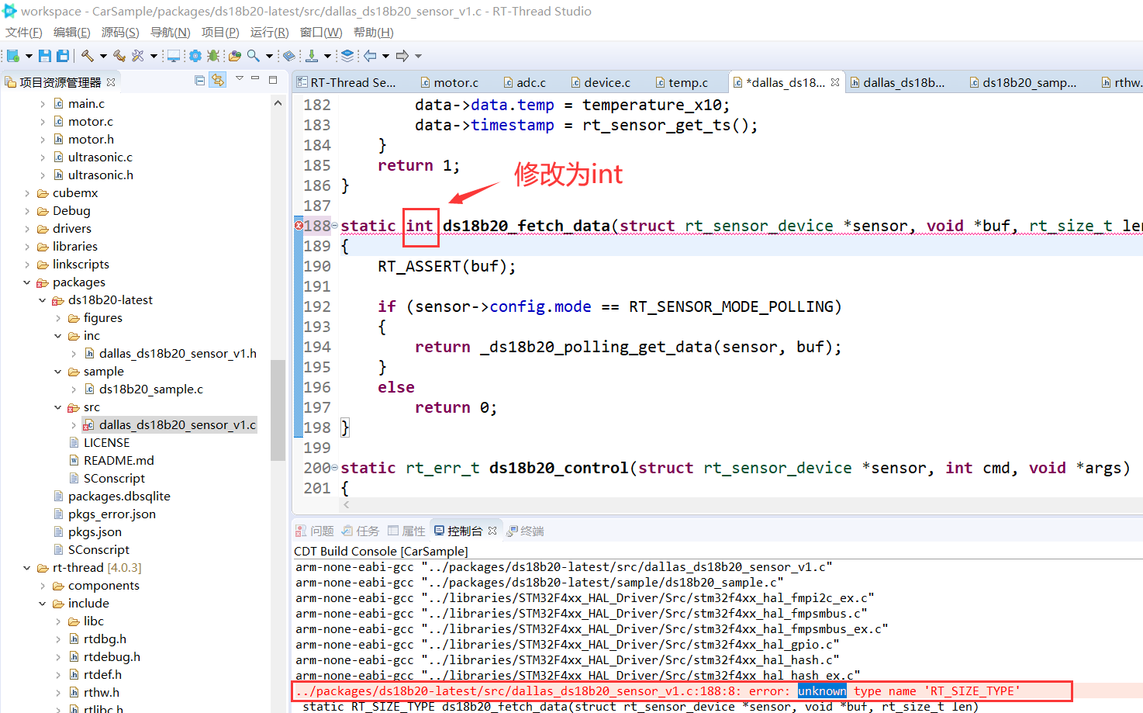Click the Build hammer icon

(x=88, y=56)
